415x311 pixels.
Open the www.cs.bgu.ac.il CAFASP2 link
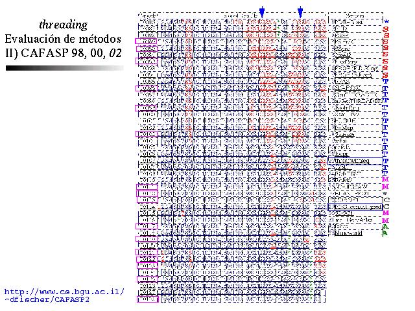pyautogui.click(x=63, y=295)
